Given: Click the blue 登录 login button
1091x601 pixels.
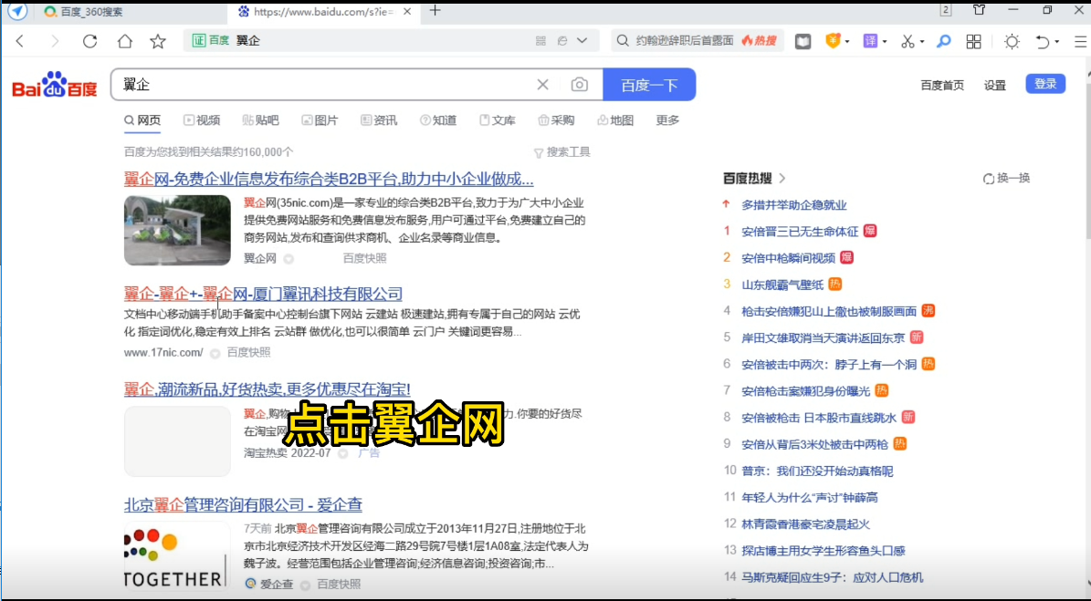Looking at the screenshot, I should (1045, 84).
